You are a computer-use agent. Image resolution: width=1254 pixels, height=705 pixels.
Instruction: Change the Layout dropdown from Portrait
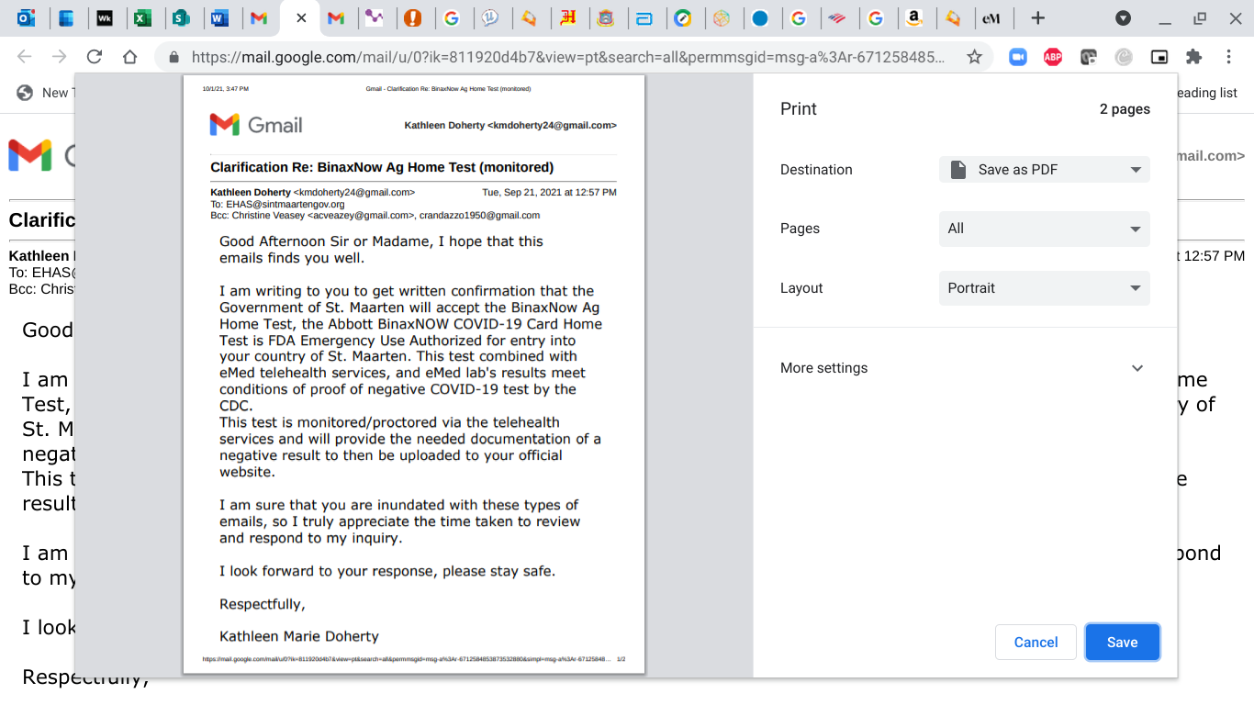pos(1045,288)
